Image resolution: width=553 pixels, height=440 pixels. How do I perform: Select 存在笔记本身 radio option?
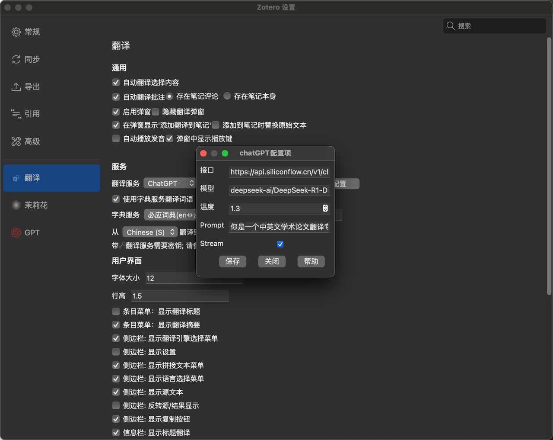coord(227,96)
